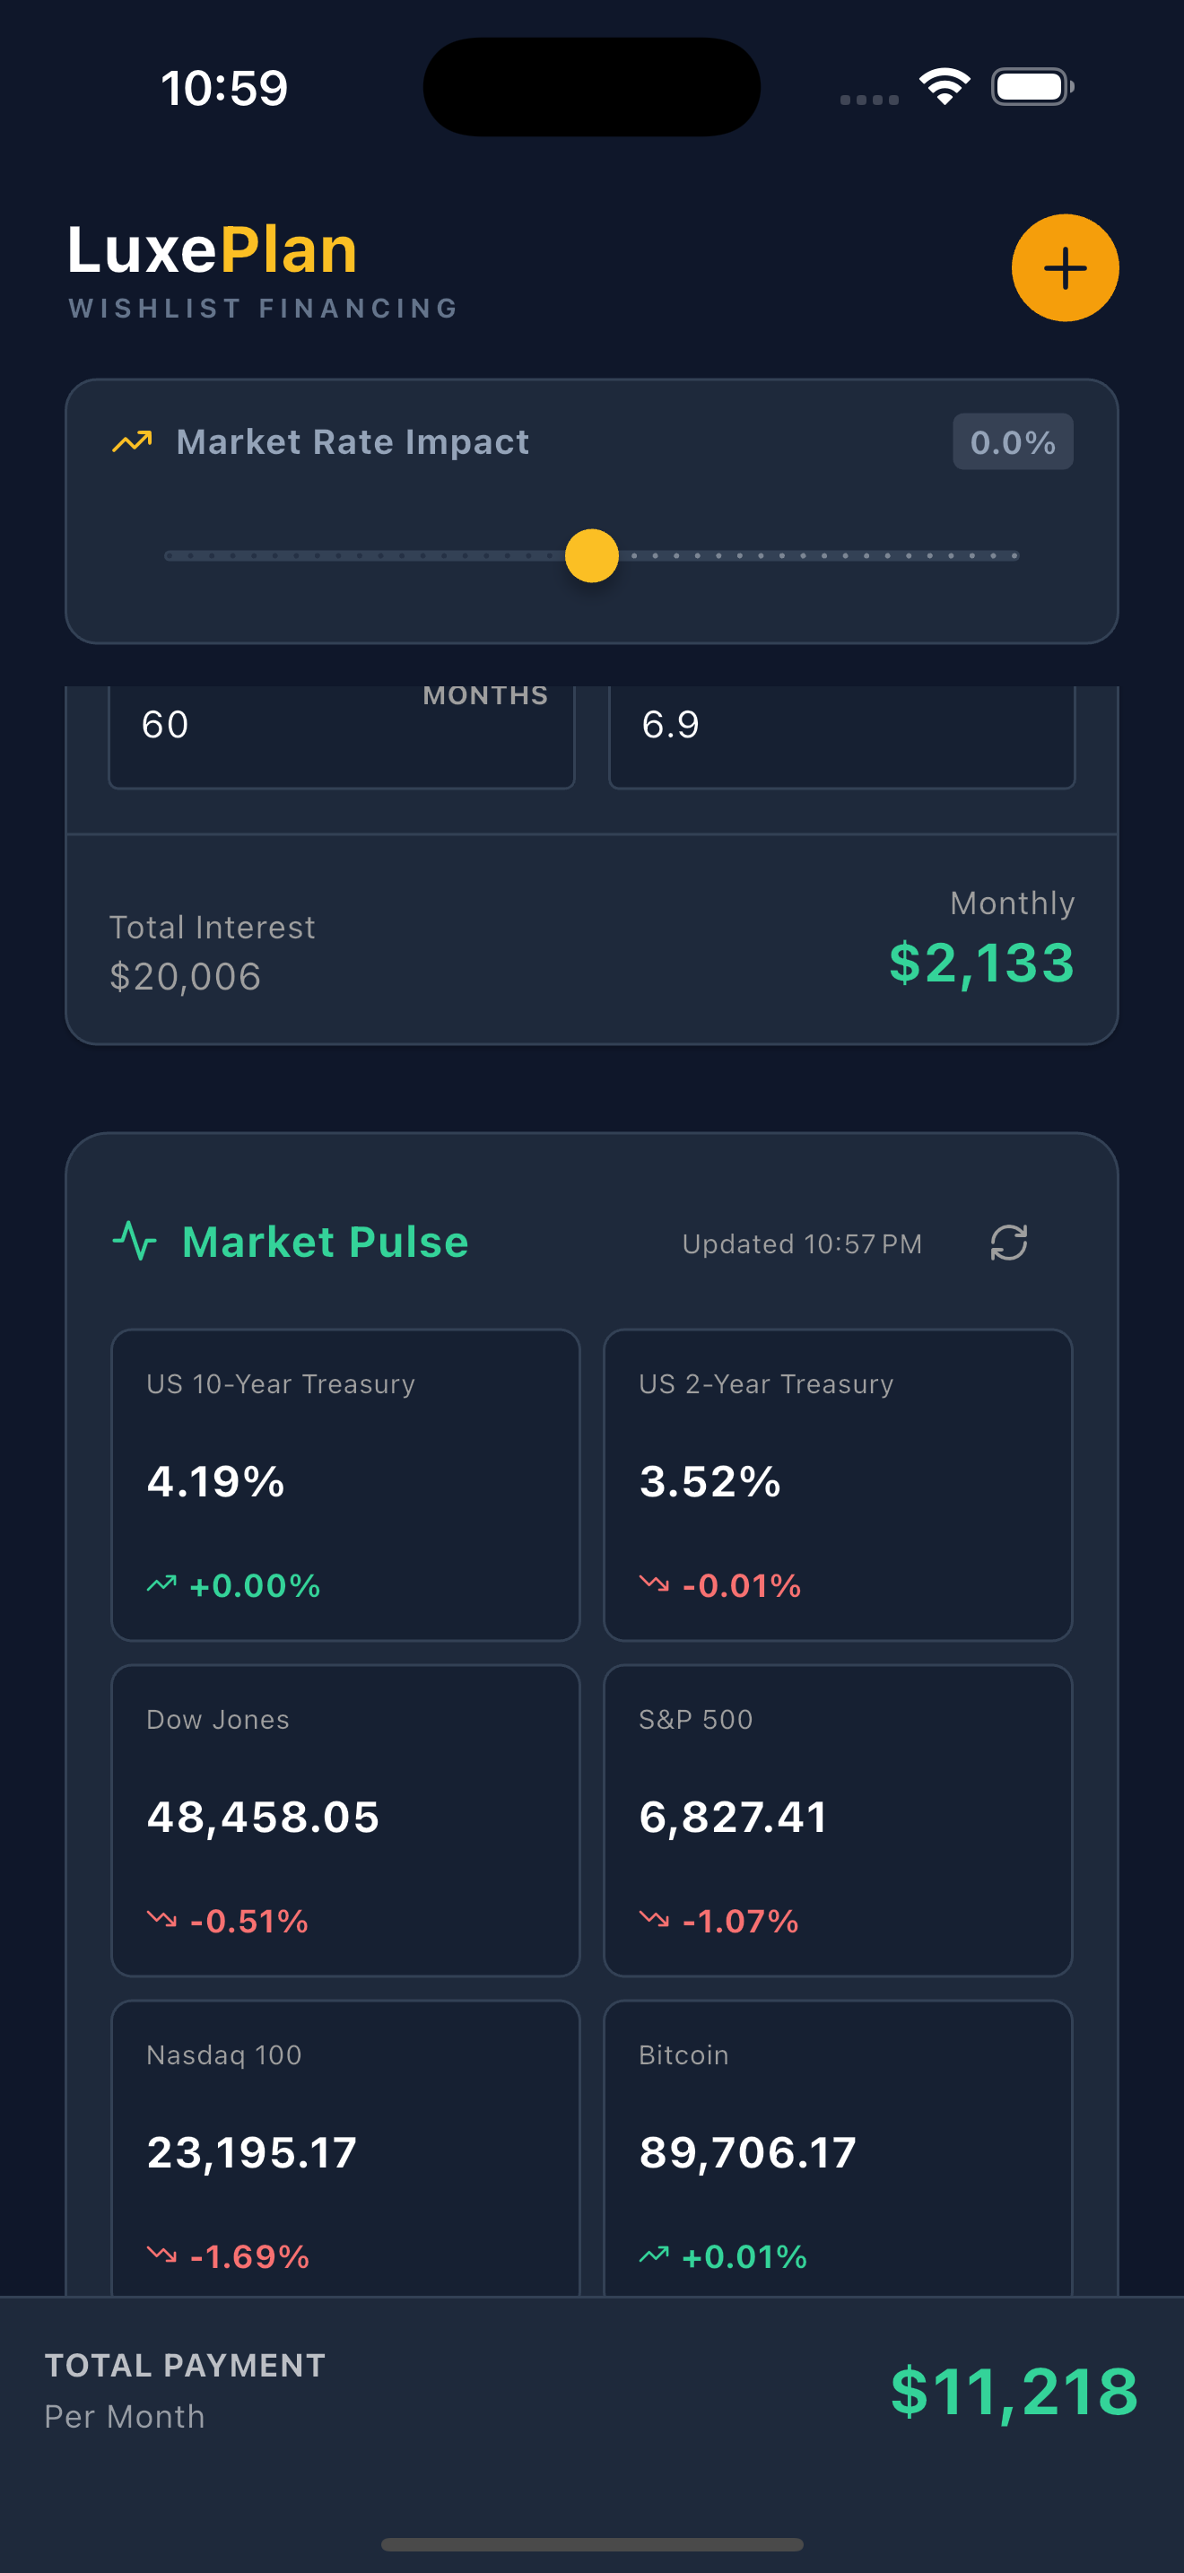Tap the Market Pulse heartbeat icon
The image size is (1184, 2573).
(x=135, y=1242)
